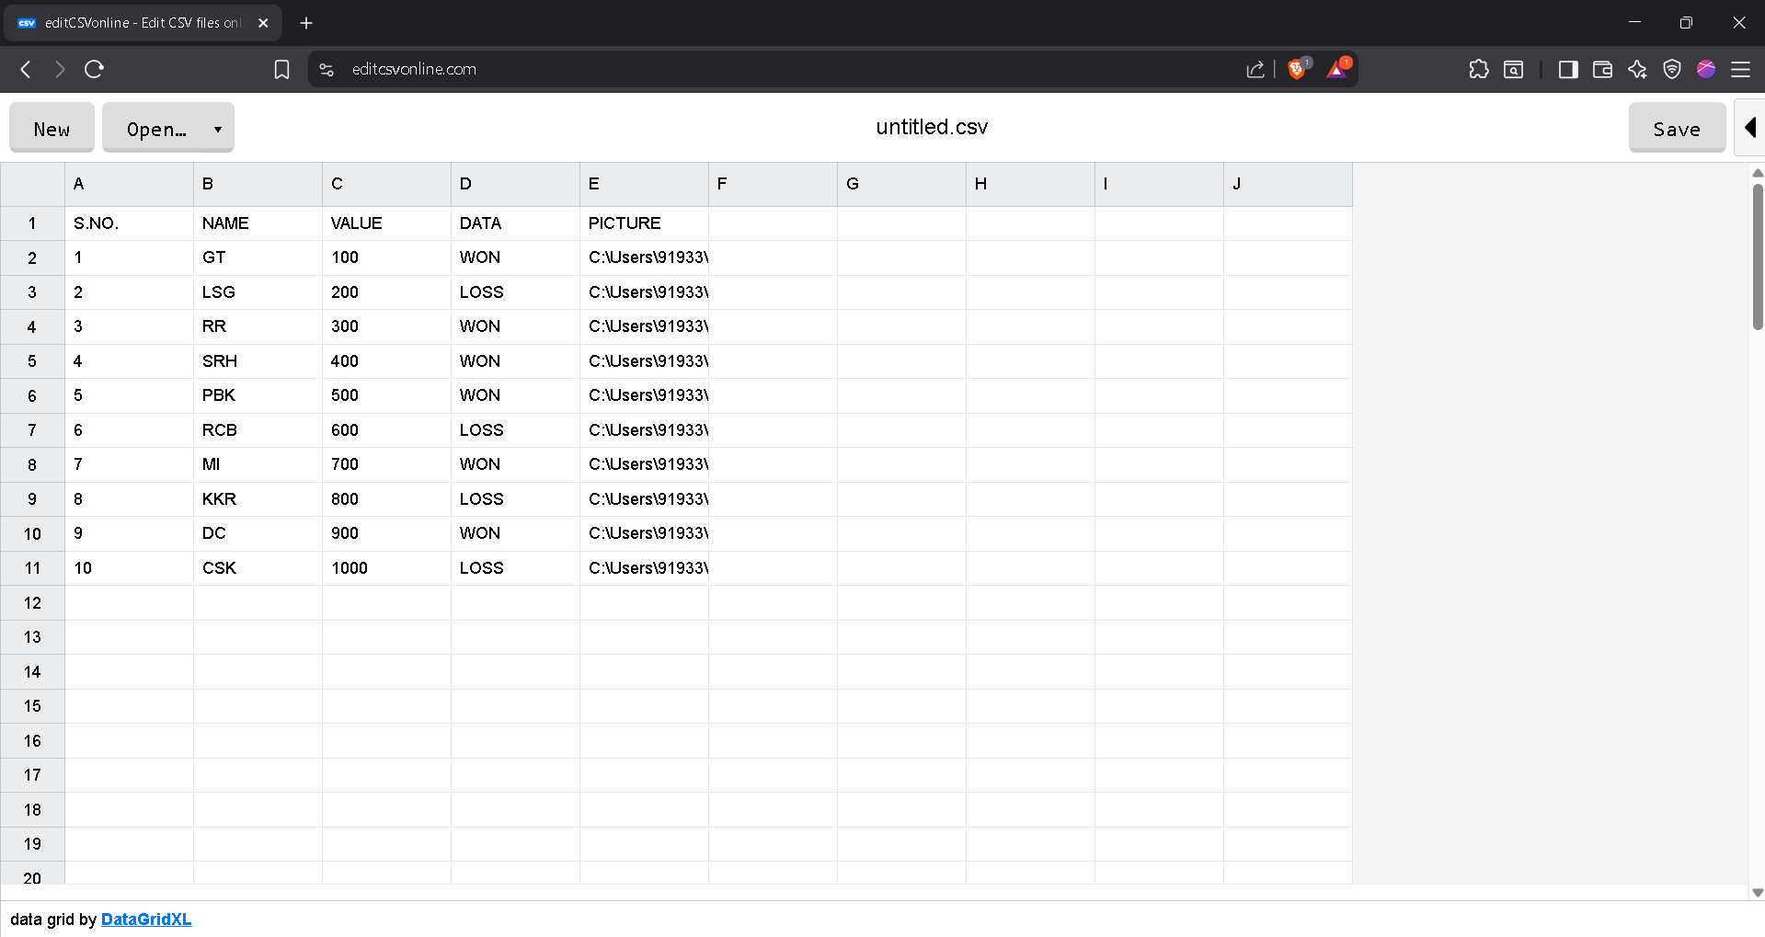
Task: Select the cell with value 300
Action: click(386, 326)
